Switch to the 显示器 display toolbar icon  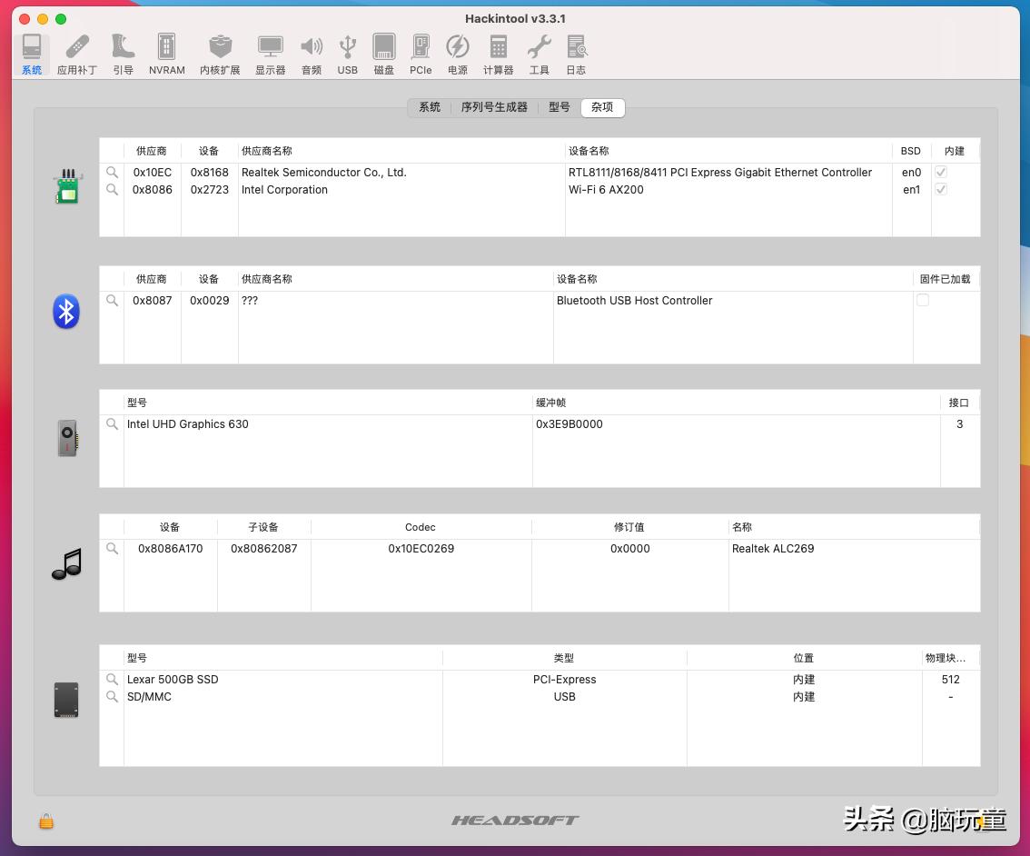coord(270,55)
